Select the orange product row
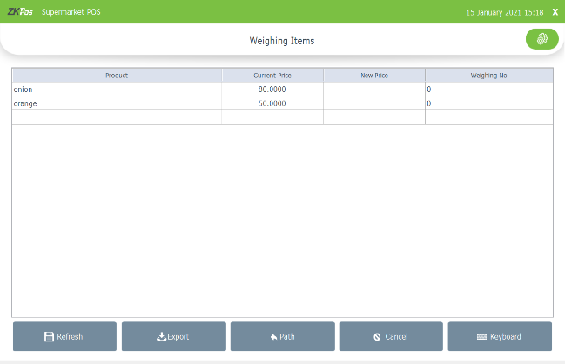 (x=282, y=103)
